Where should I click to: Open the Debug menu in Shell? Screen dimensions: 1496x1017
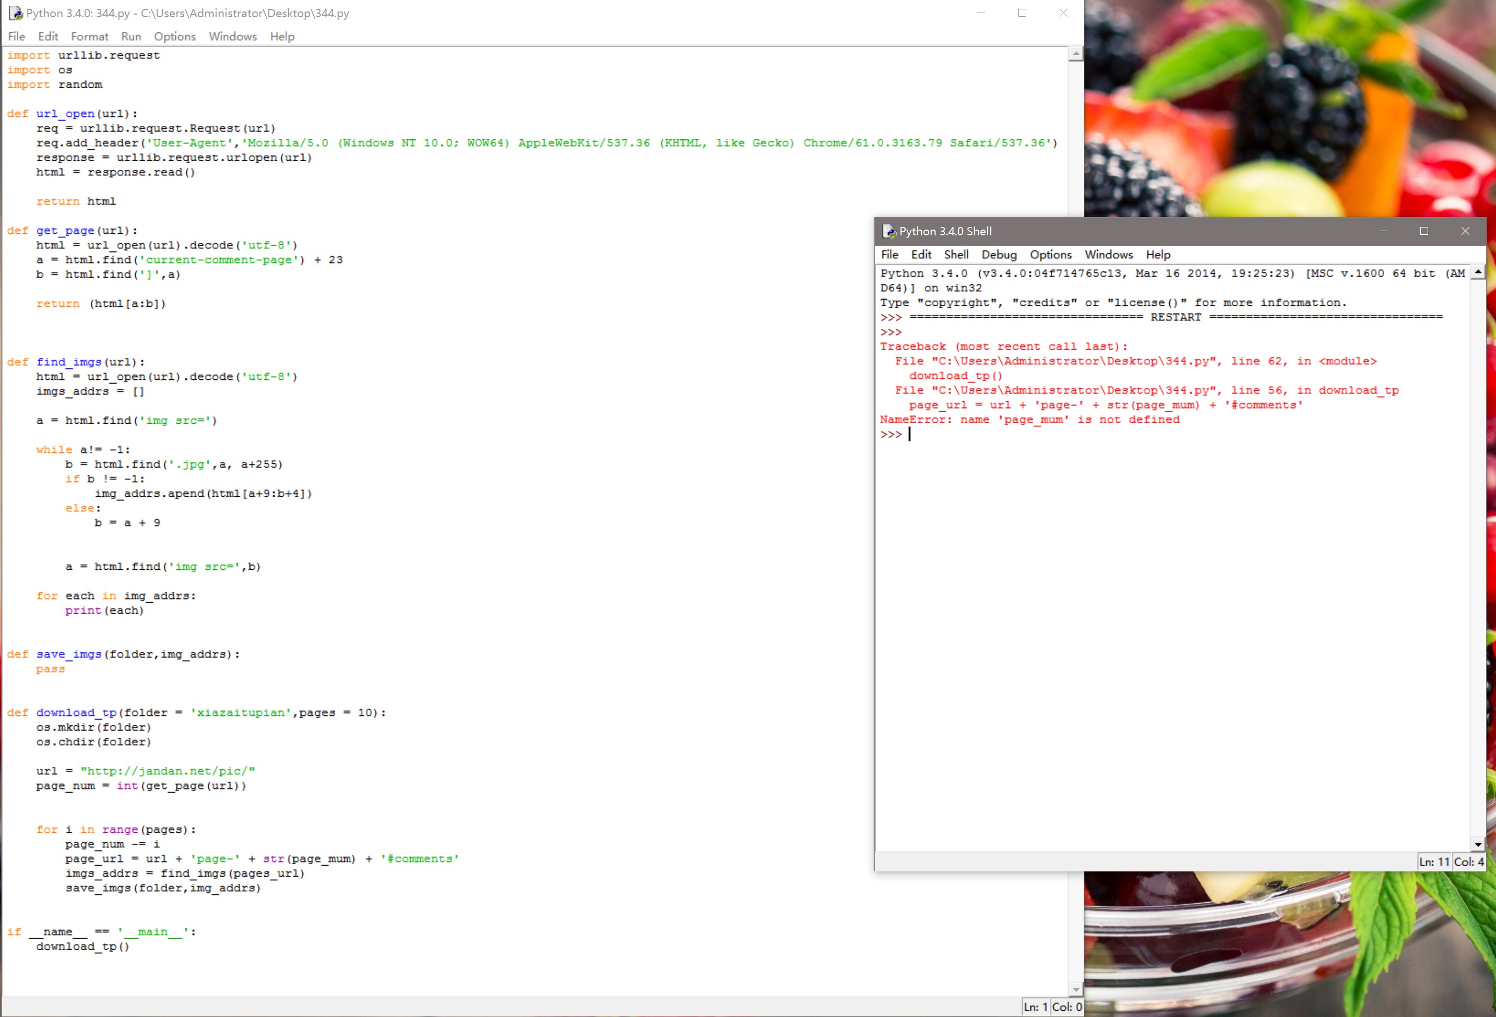tap(999, 255)
